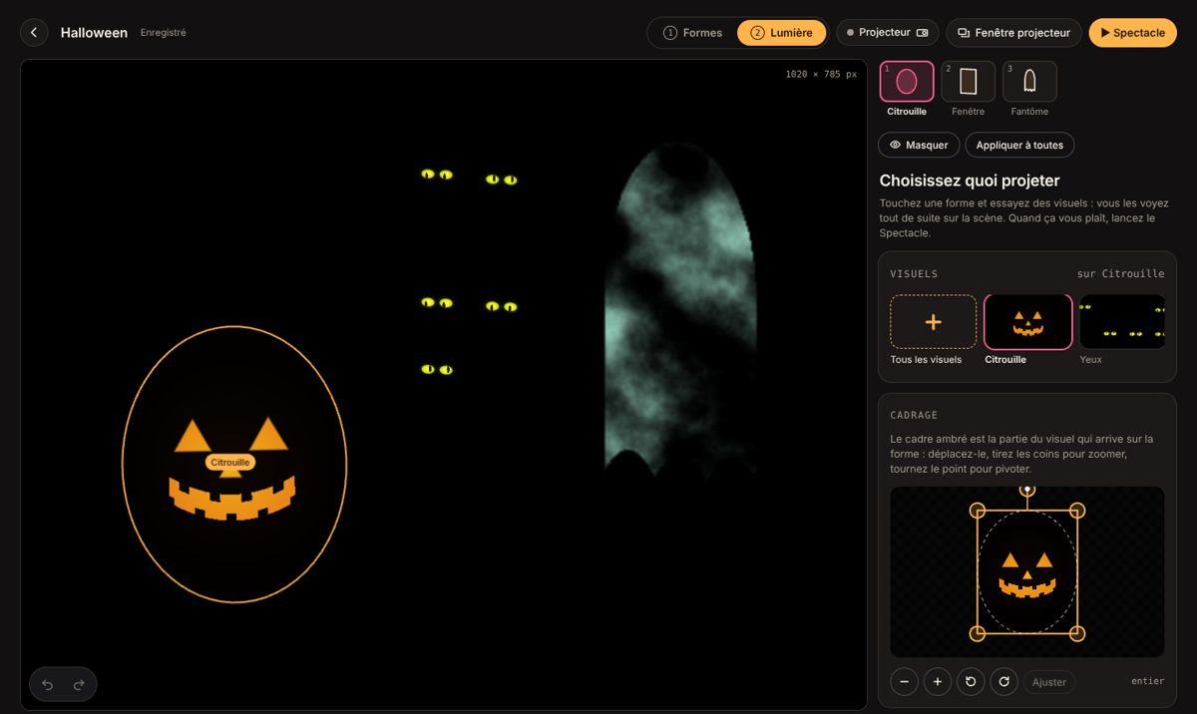Zoom out framing with minus button

click(904, 682)
